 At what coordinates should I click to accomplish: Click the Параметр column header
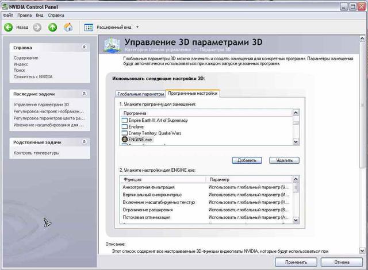[x=250, y=179]
